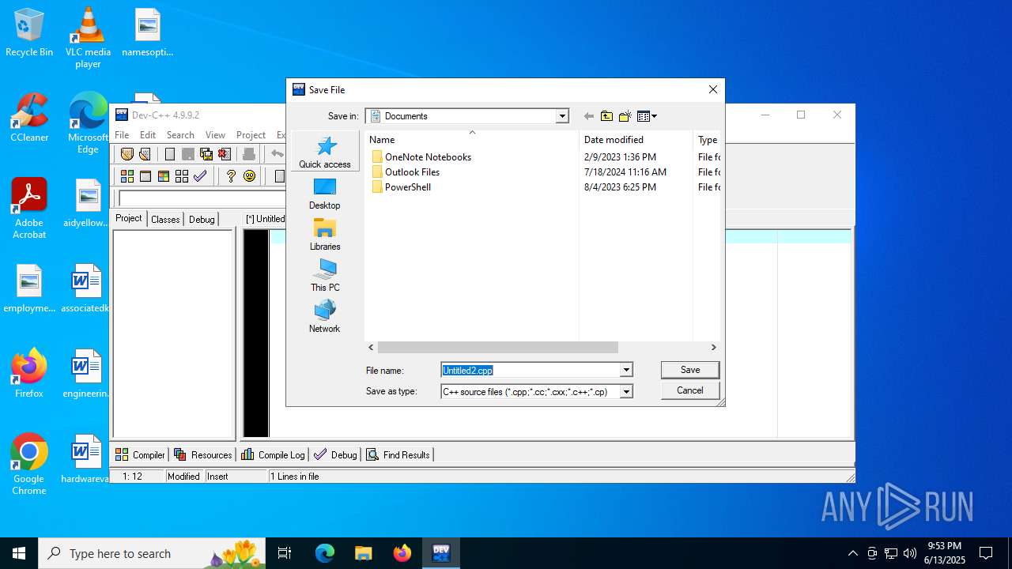The height and width of the screenshot is (569, 1012).
Task: Select the Outlook Files folder icon
Action: pos(377,171)
